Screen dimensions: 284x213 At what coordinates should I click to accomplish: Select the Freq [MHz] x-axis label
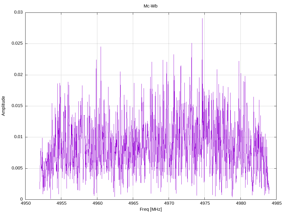151,209
